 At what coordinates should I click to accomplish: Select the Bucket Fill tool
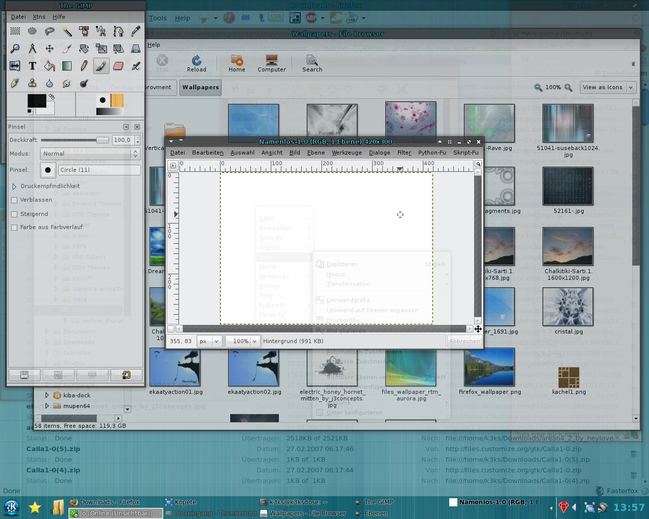[50, 66]
